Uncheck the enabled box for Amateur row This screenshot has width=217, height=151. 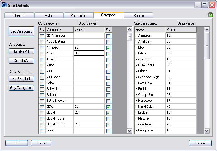point(108,48)
